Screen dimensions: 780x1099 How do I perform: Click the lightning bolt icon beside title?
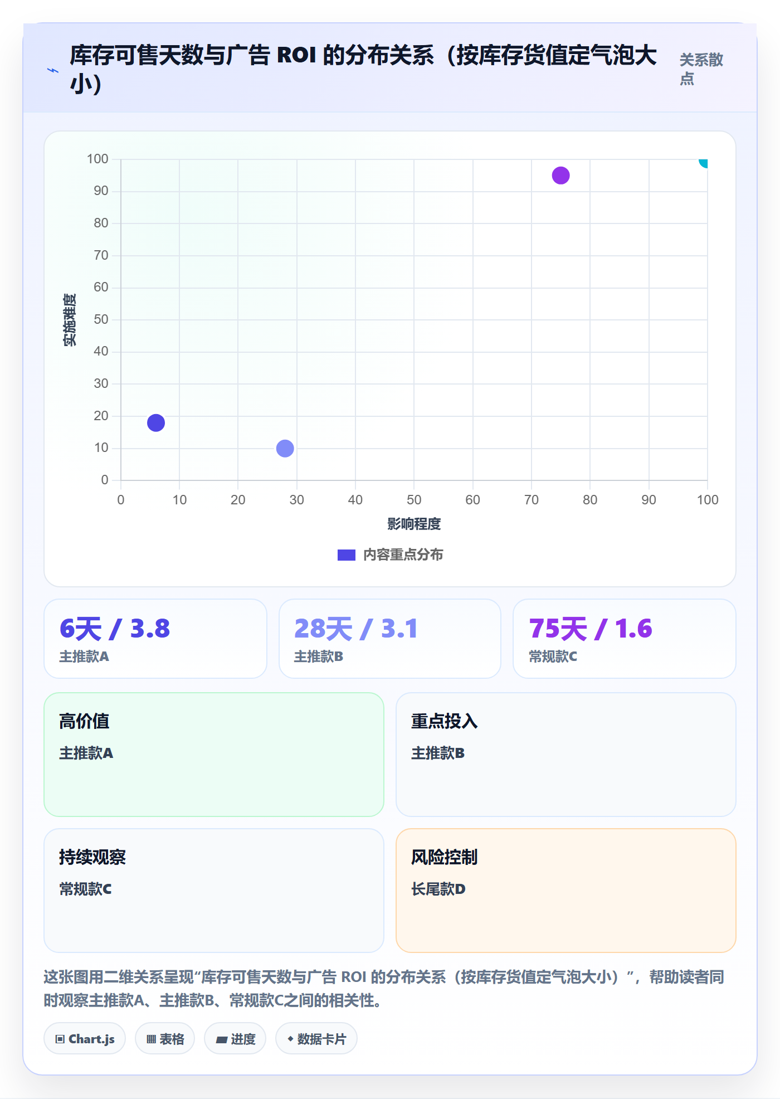tap(53, 70)
